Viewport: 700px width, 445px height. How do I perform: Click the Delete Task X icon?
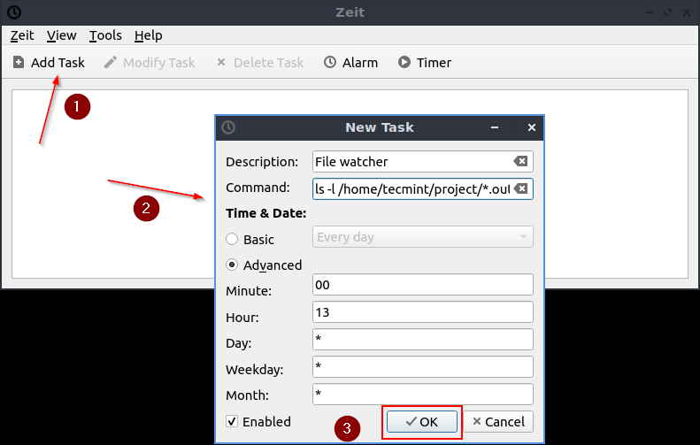(221, 63)
